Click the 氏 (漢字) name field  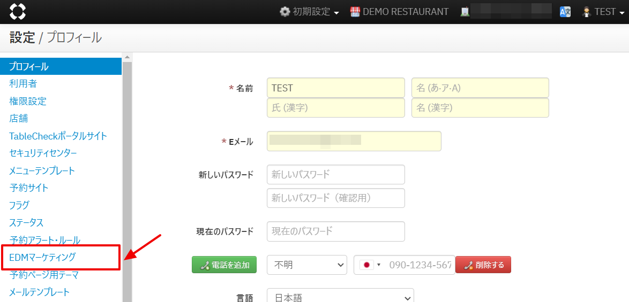click(335, 108)
